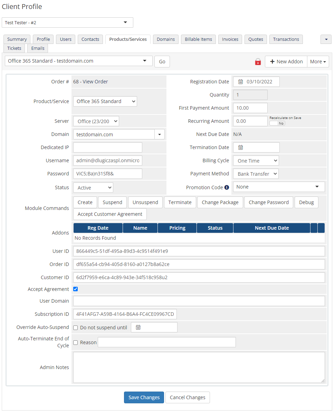Switch to the Profile tab
Image resolution: width=335 pixels, height=413 pixels.
[x=44, y=39]
